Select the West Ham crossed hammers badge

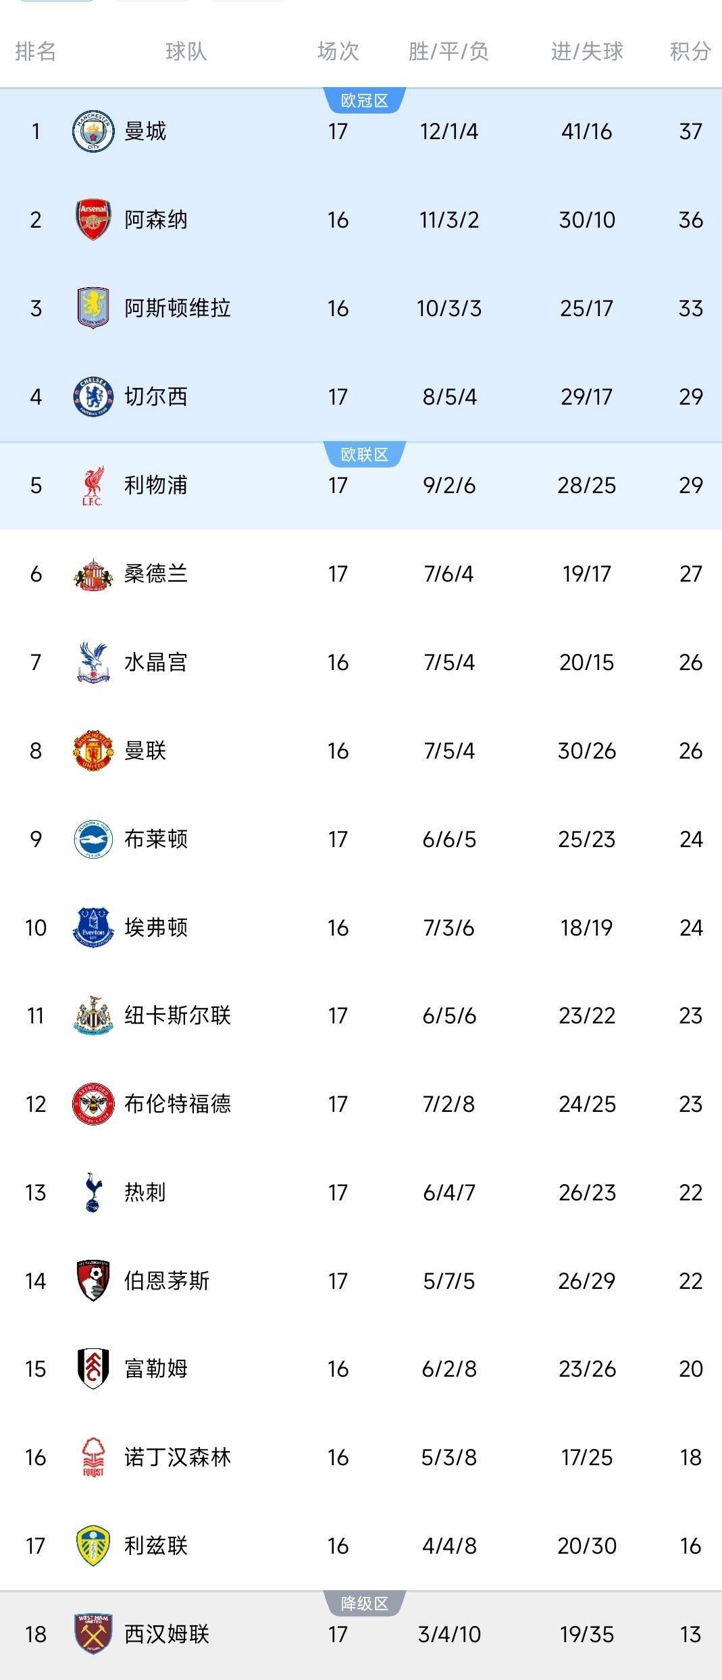point(94,1633)
